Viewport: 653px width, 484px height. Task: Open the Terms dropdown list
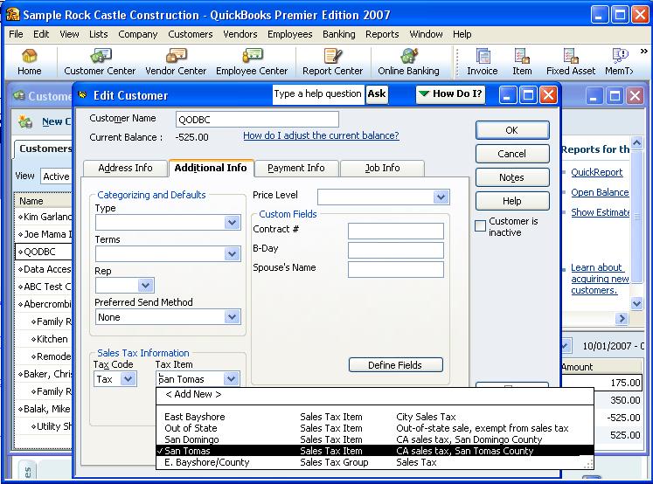232,254
